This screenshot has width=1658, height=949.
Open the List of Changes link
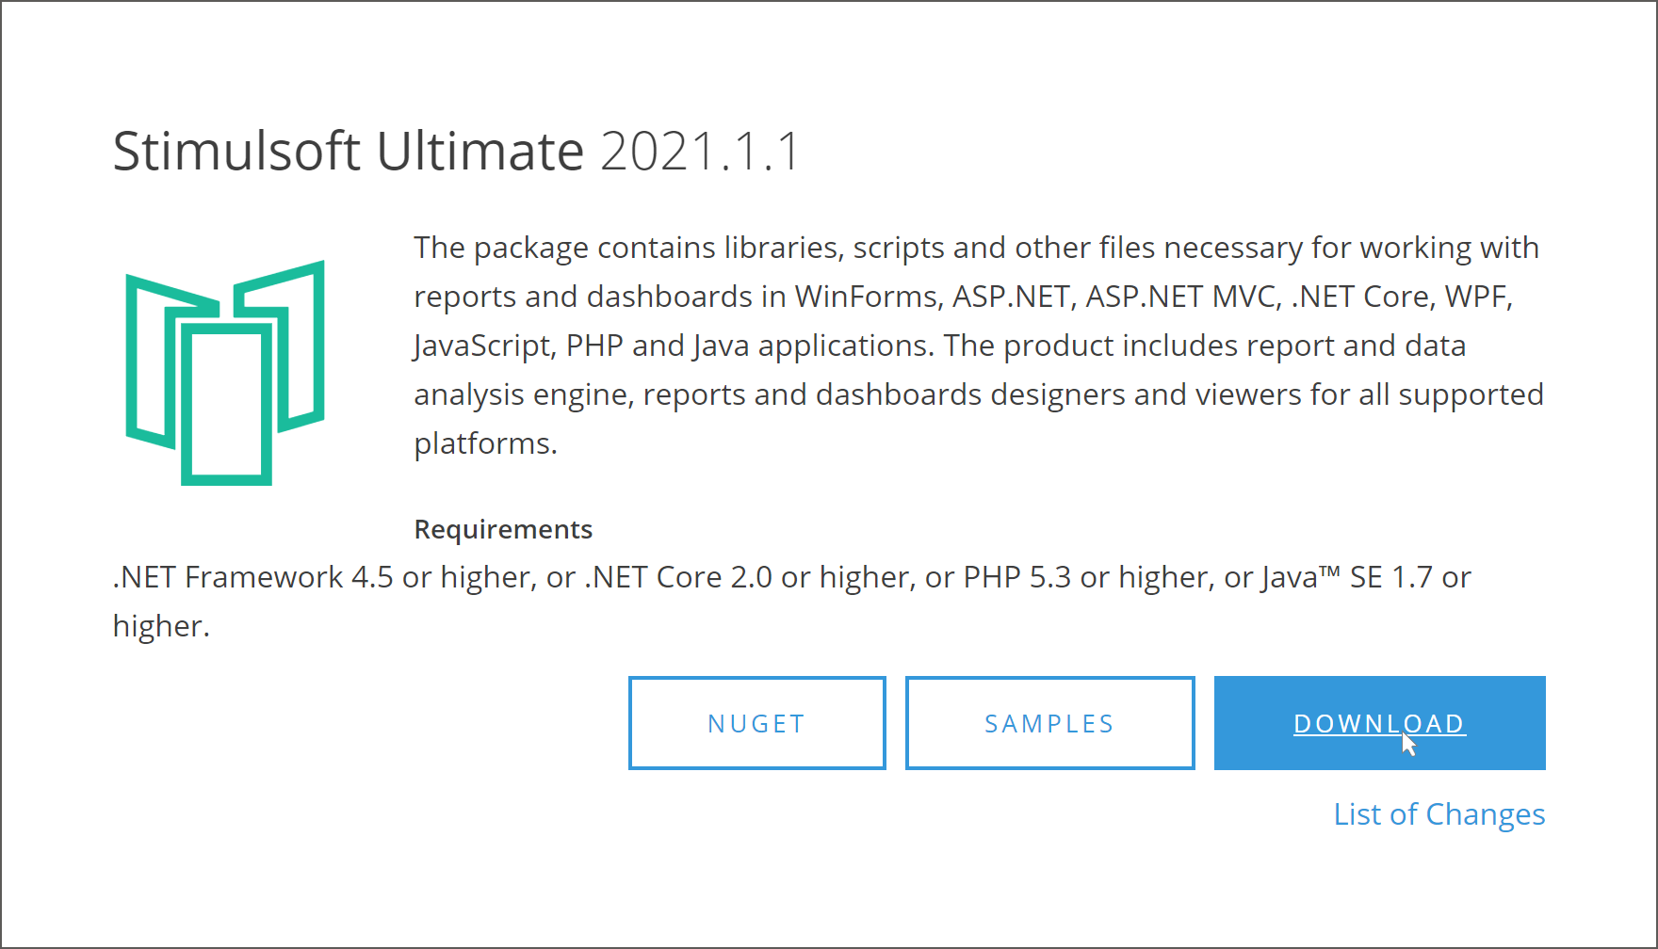[1439, 814]
